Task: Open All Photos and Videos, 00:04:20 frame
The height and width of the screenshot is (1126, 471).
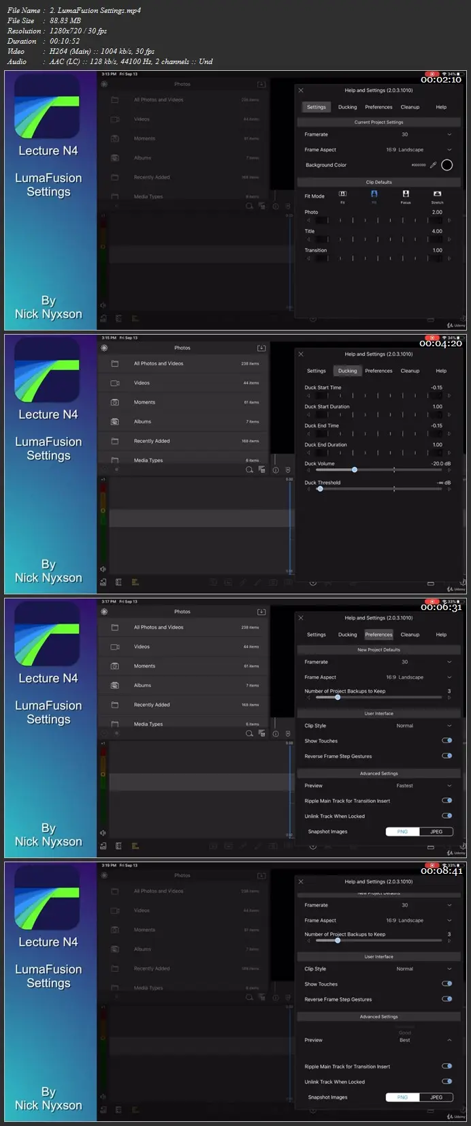Action: [184, 363]
